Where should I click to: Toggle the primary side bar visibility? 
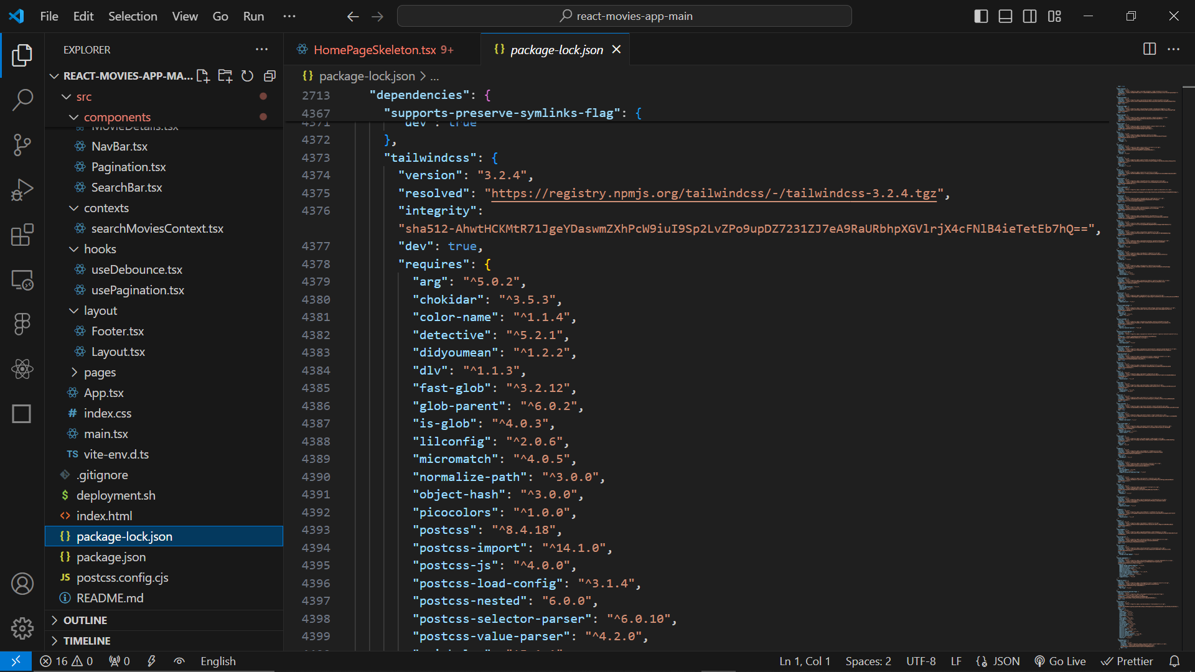click(981, 16)
